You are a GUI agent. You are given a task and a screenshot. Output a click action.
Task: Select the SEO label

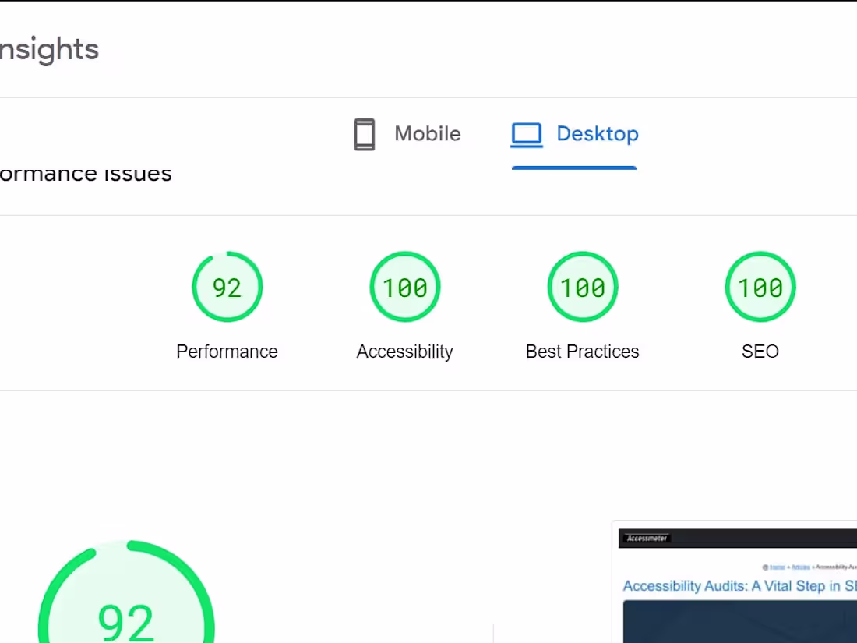tap(760, 352)
